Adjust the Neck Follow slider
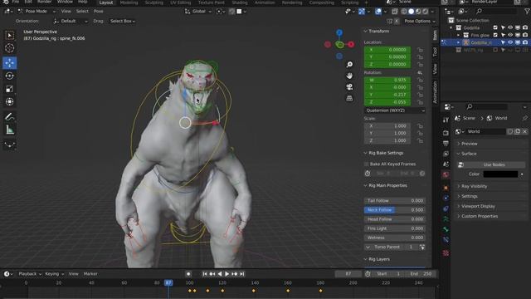 click(395, 210)
